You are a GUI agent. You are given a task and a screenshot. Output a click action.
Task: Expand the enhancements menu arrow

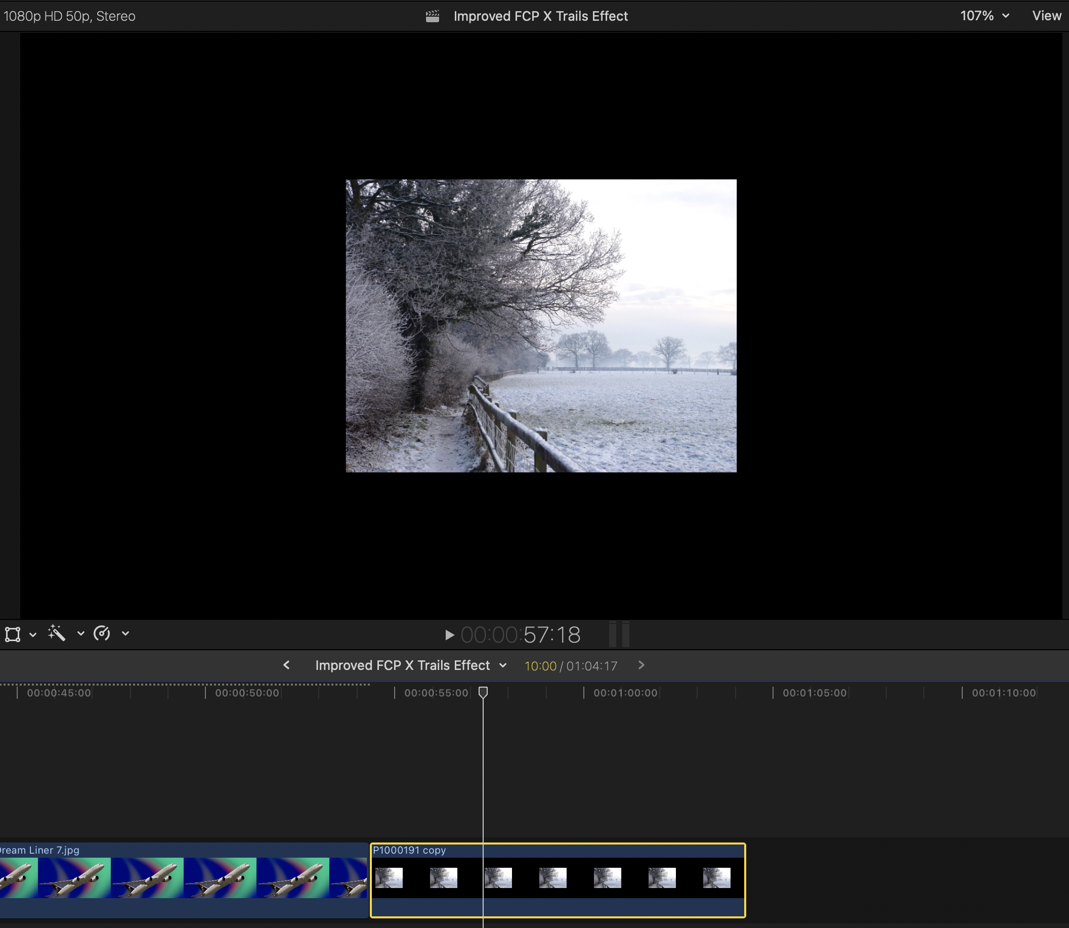(x=80, y=634)
